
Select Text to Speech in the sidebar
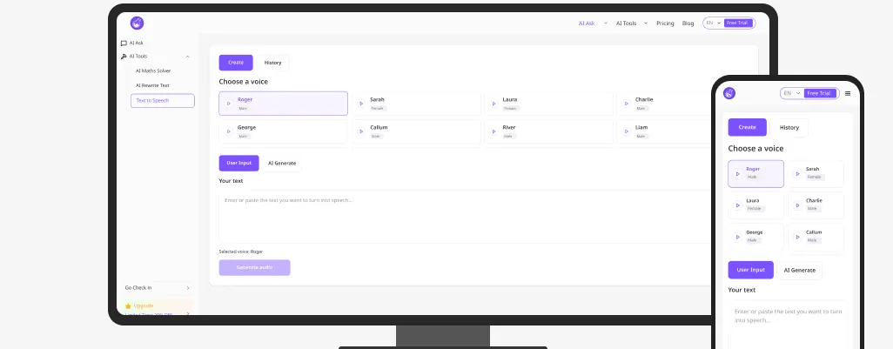(x=162, y=101)
